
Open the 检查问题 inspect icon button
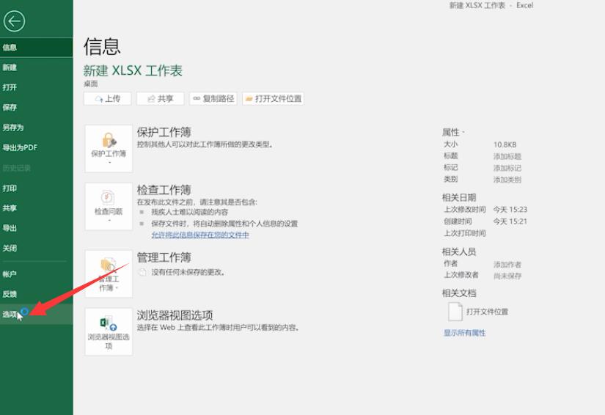pos(109,206)
